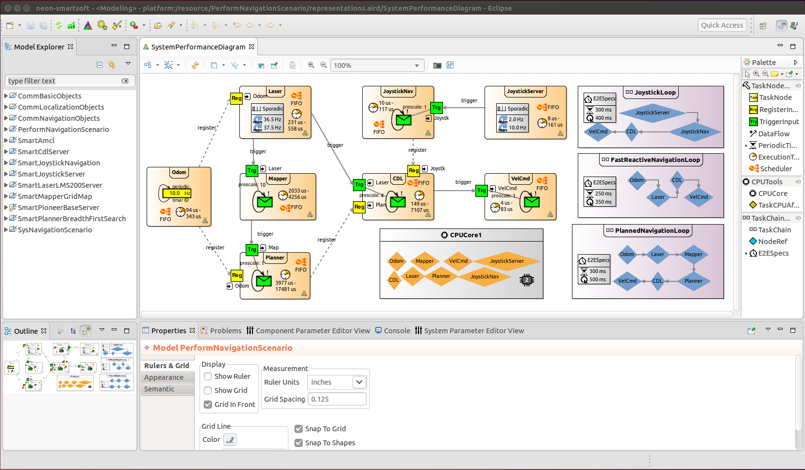This screenshot has height=470, width=805.
Task: Click the Quick Access button
Action: pyautogui.click(x=721, y=25)
